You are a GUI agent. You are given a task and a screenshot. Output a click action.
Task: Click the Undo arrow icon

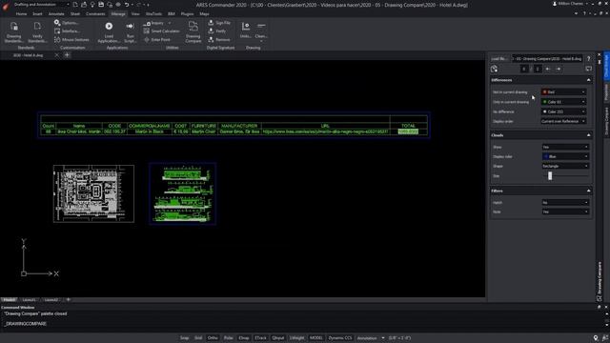tap(127, 5)
